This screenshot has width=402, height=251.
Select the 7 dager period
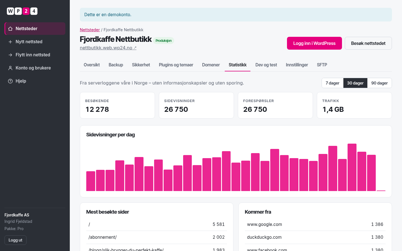332,83
